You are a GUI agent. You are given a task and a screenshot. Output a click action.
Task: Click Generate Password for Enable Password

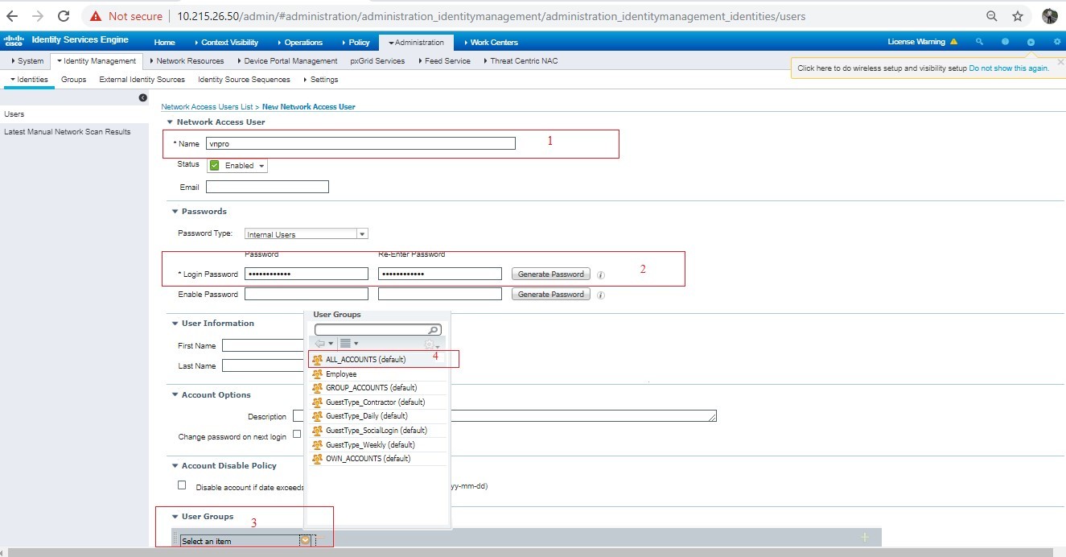[550, 295]
